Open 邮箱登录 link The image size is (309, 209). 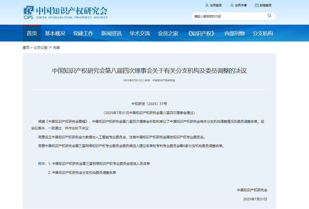click(x=266, y=5)
